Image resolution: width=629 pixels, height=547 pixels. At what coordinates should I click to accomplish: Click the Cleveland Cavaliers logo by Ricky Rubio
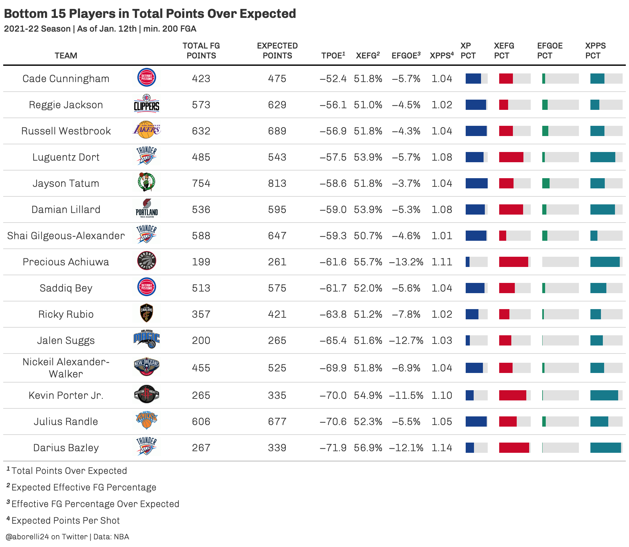(x=146, y=313)
